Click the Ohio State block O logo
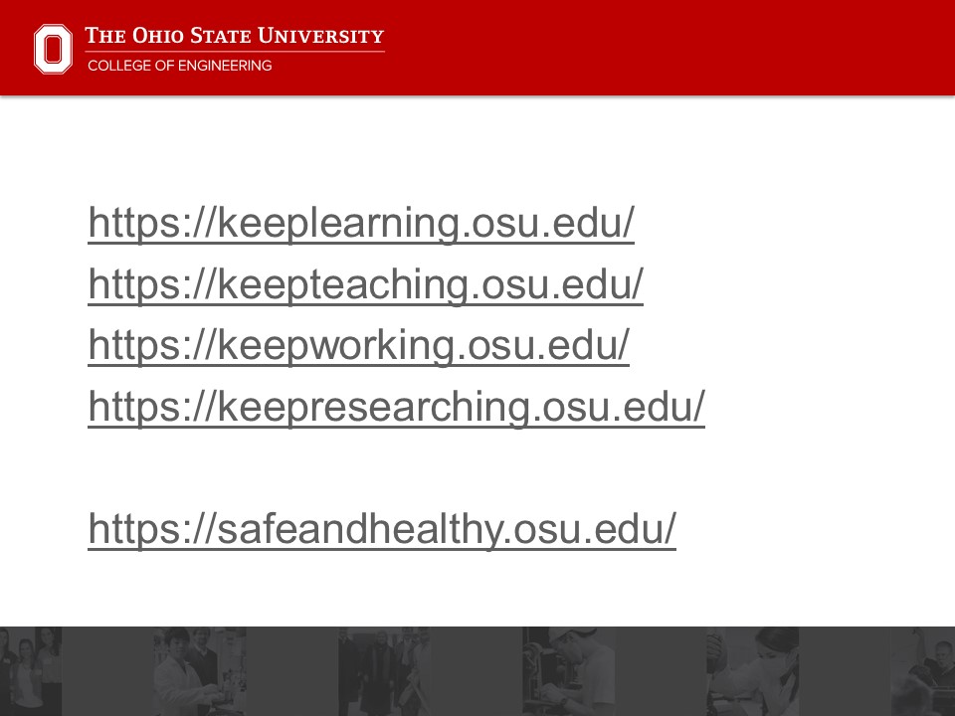Screen dimensions: 955x716 [x=53, y=49]
